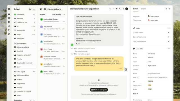Add a Back-office ticket with plus icon
The height and width of the screenshot is (101, 180).
click(168, 37)
